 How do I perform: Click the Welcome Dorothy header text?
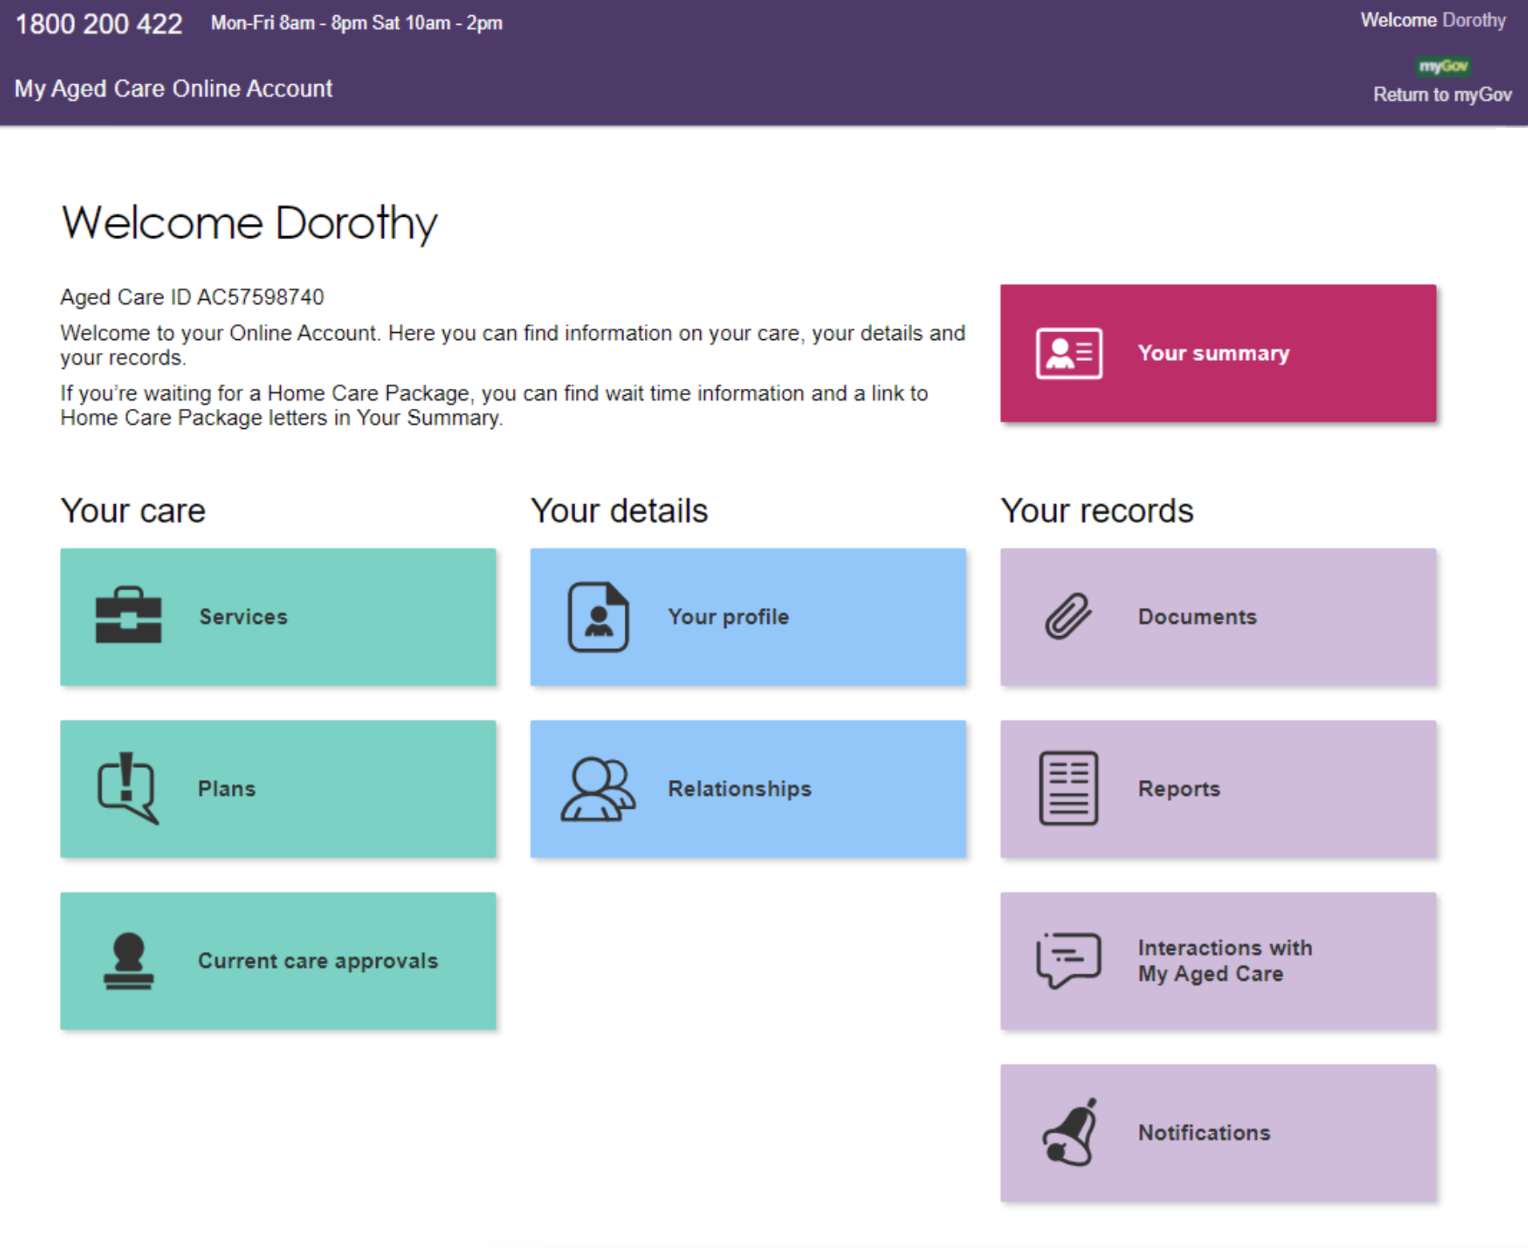tap(1433, 20)
